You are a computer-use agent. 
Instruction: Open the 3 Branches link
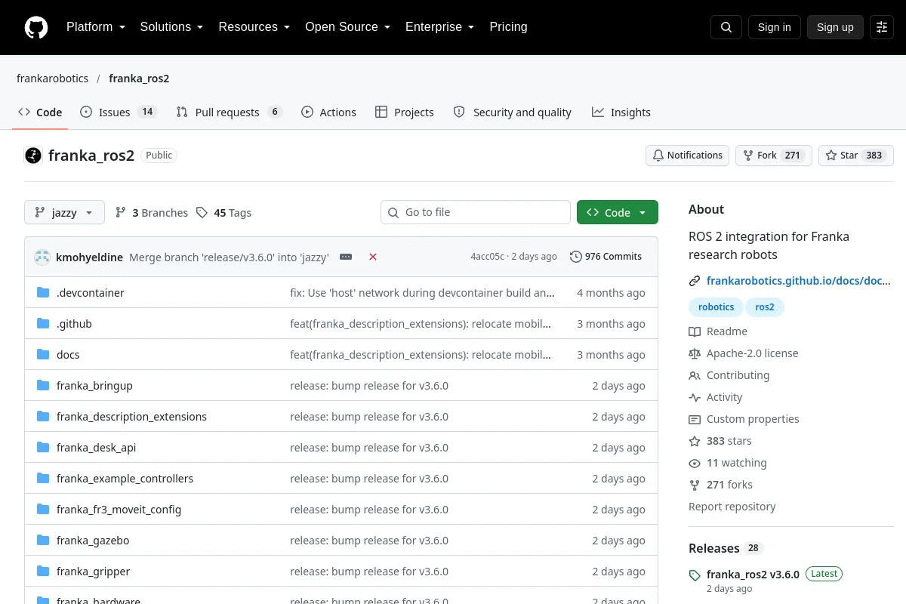point(152,213)
